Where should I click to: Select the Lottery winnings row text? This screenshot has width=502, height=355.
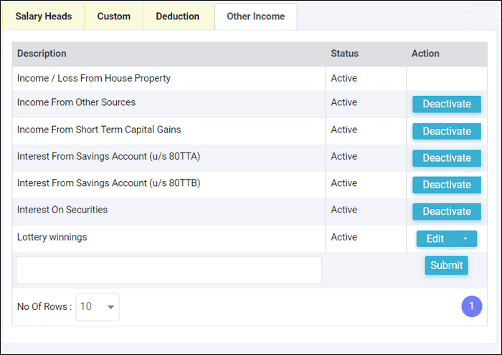pyautogui.click(x=52, y=237)
